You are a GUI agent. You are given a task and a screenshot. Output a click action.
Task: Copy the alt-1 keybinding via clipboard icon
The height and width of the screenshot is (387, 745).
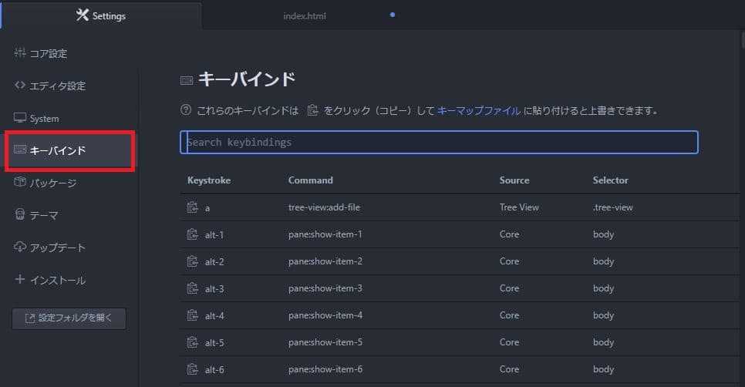(x=193, y=234)
